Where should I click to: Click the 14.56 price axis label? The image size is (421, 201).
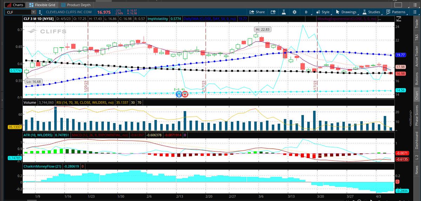point(400,90)
